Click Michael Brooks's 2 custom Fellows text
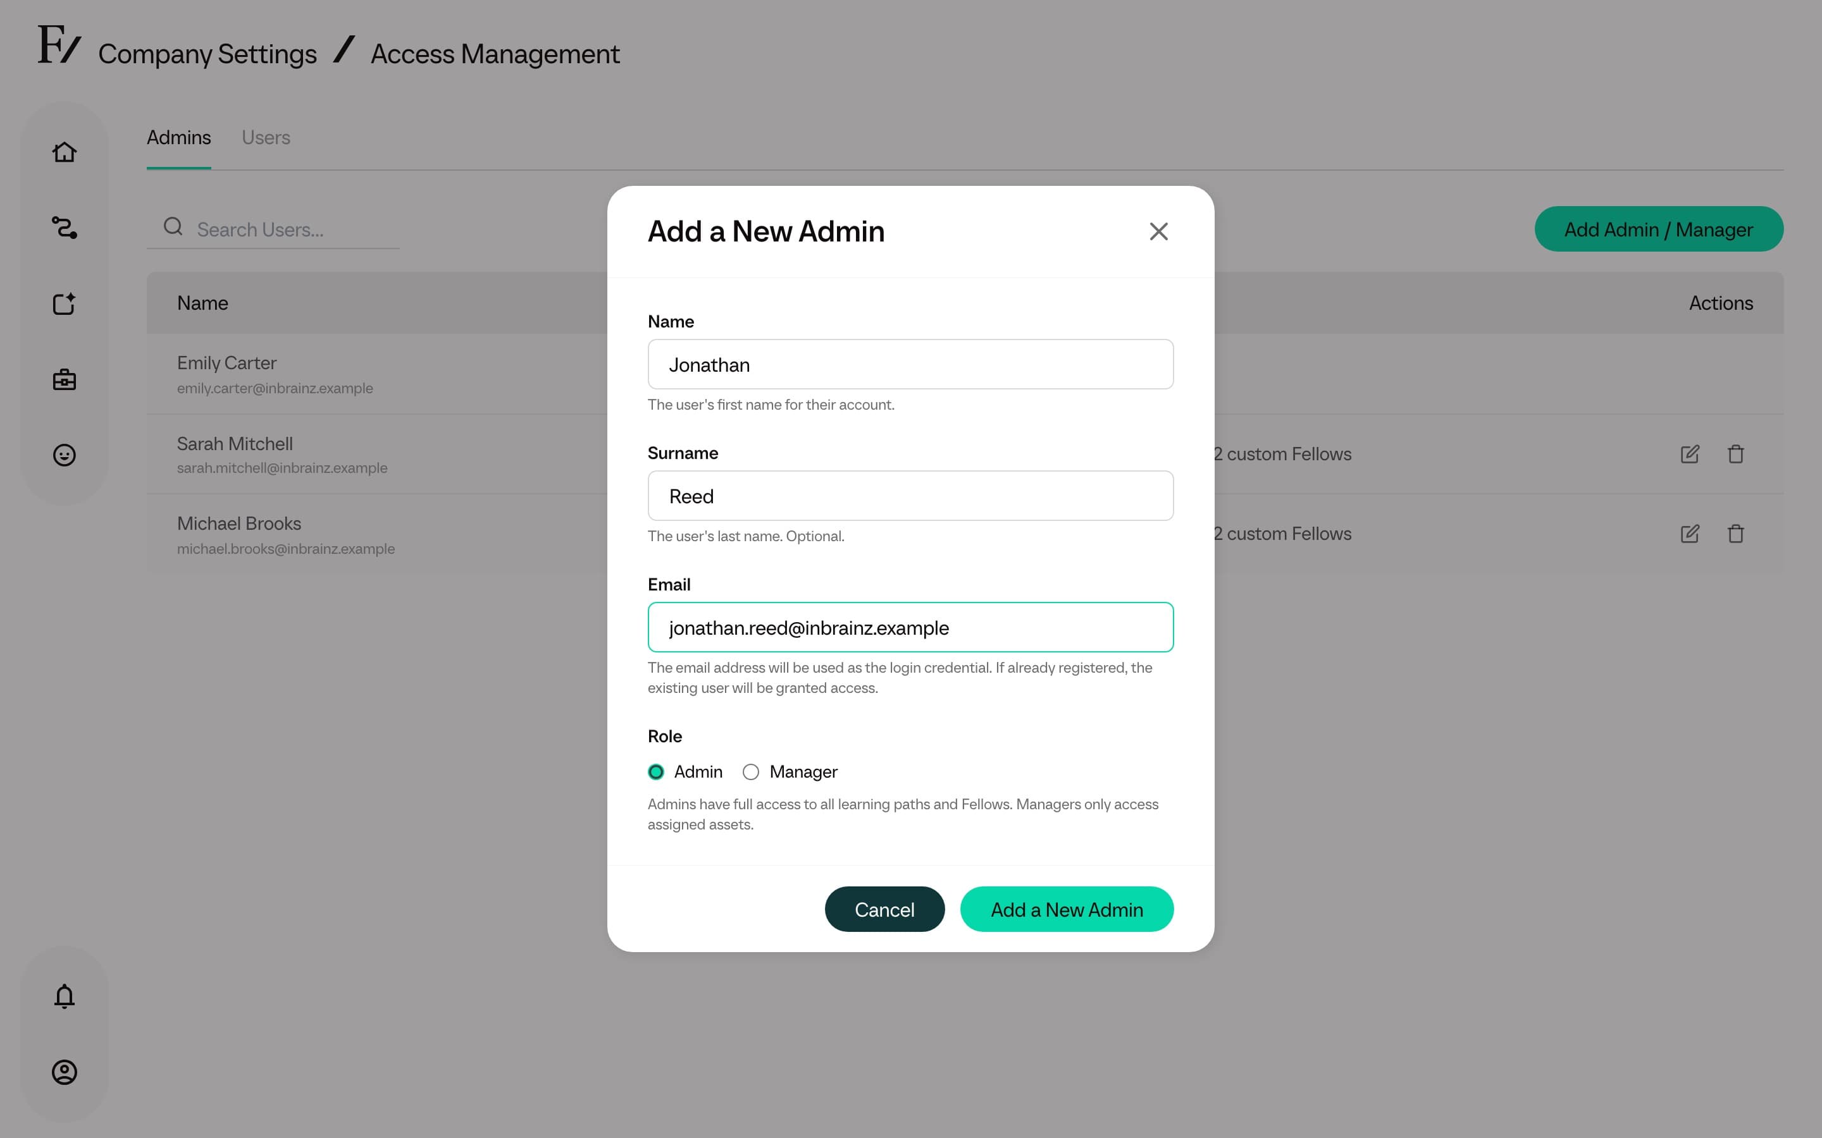This screenshot has height=1138, width=1822. pos(1282,534)
